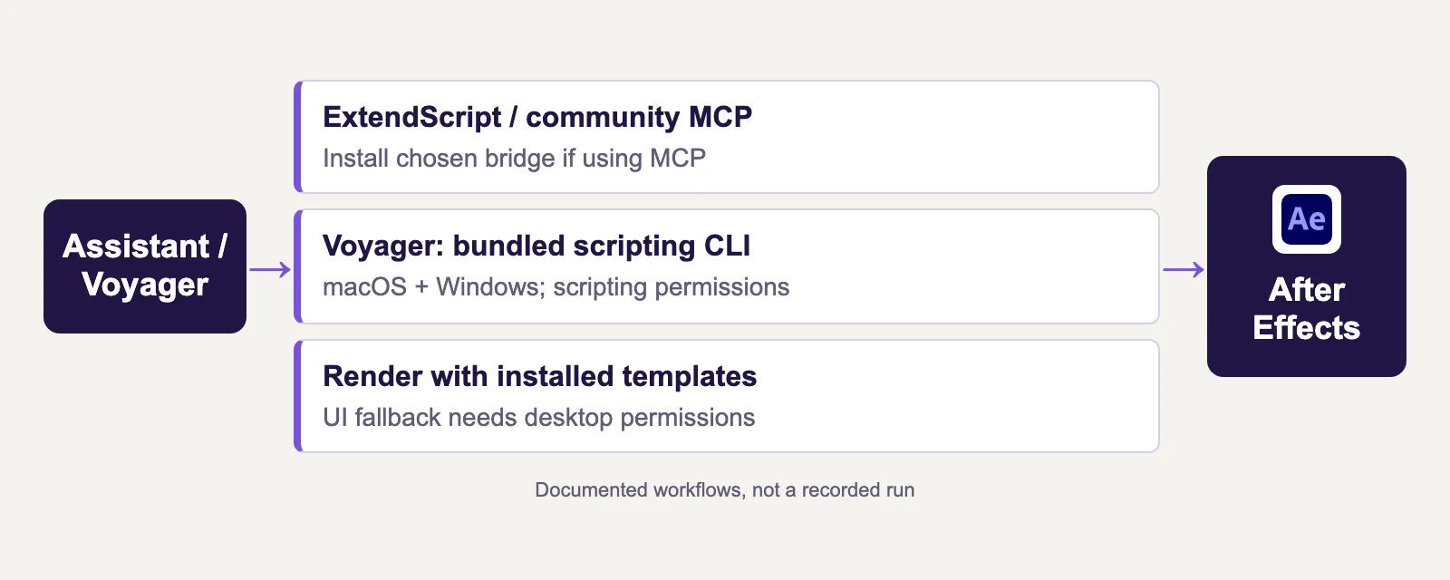
Task: Click the After Effects Ae icon
Action: (1306, 219)
